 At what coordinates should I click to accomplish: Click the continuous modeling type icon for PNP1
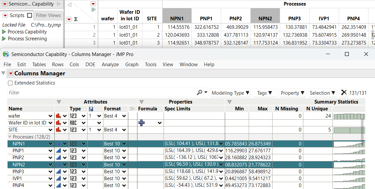[59, 151]
